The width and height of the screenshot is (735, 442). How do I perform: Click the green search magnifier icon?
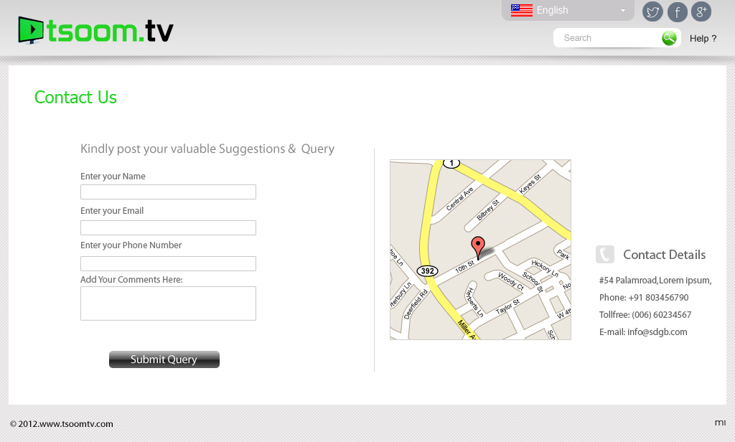coord(669,38)
